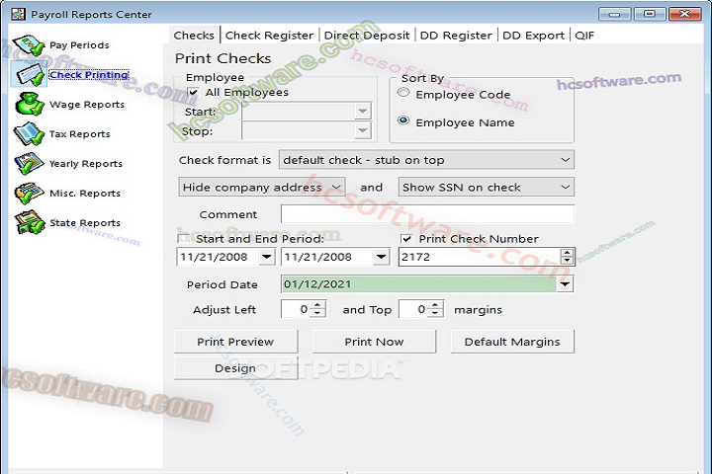712x474 pixels.
Task: Switch to the Direct Deposit tab
Action: (367, 36)
